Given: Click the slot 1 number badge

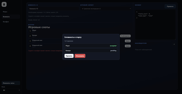Looking at the screenshot, I should (30, 31).
